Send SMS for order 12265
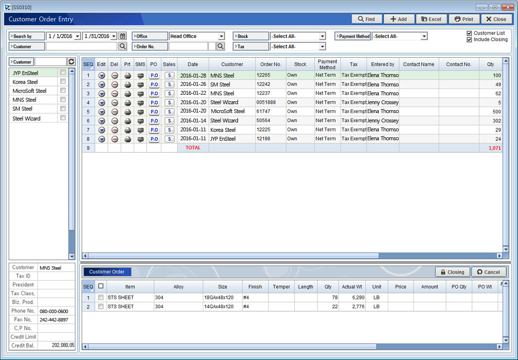This screenshot has width=518, height=360. tap(141, 76)
